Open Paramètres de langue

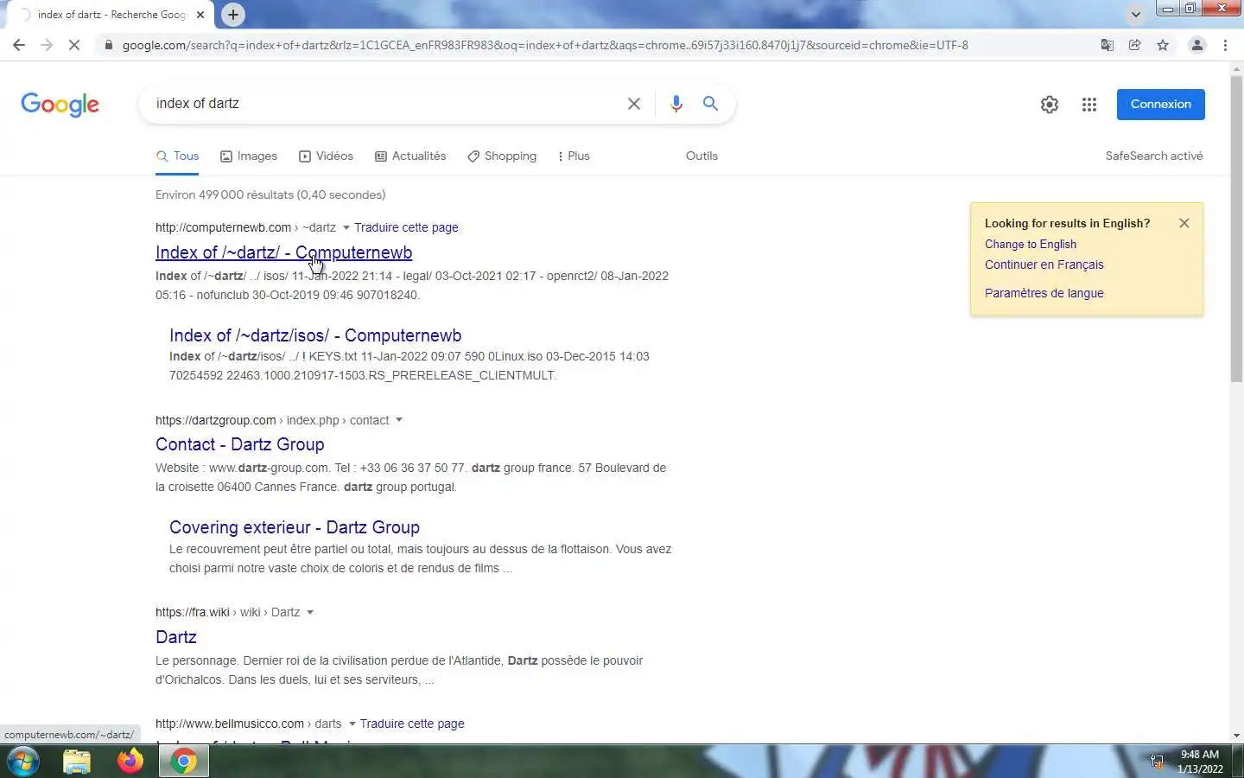(1044, 293)
